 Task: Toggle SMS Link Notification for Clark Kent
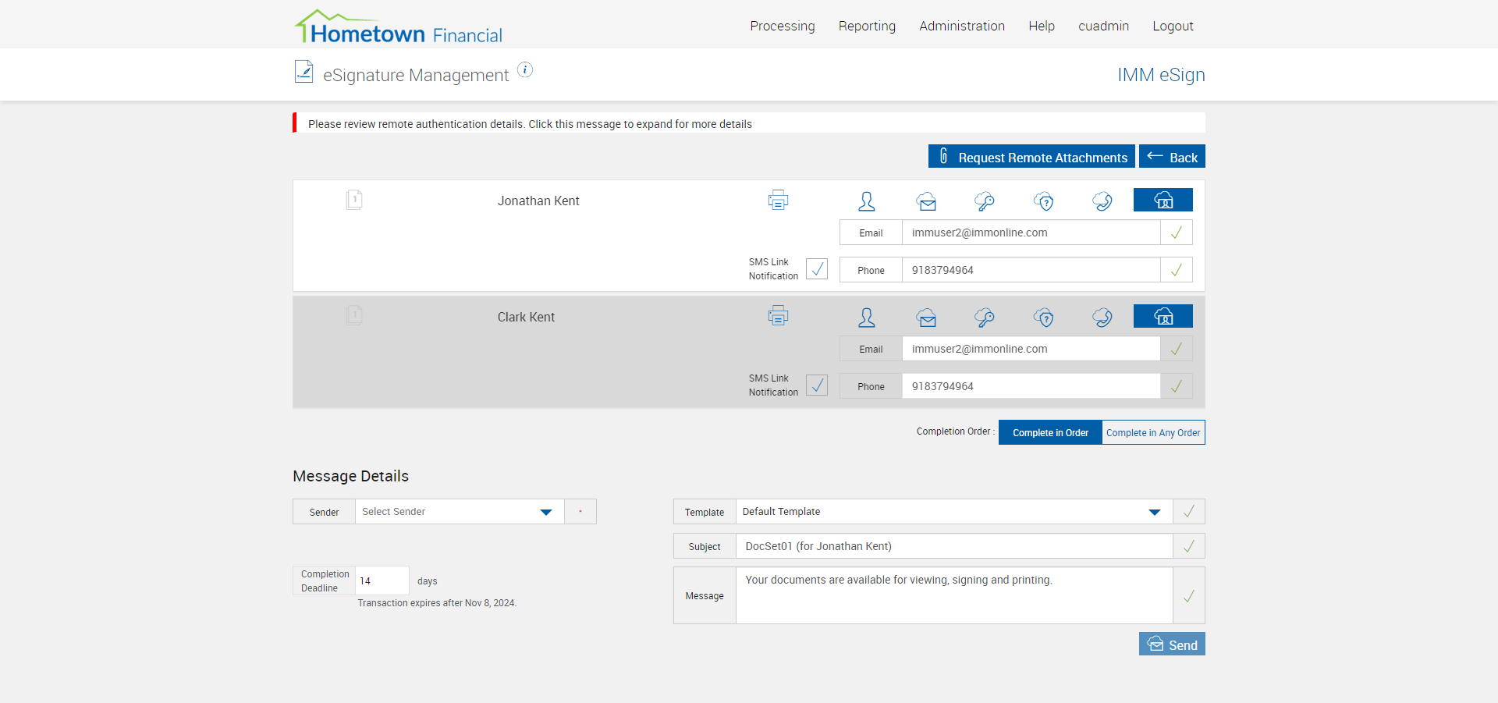click(x=817, y=385)
